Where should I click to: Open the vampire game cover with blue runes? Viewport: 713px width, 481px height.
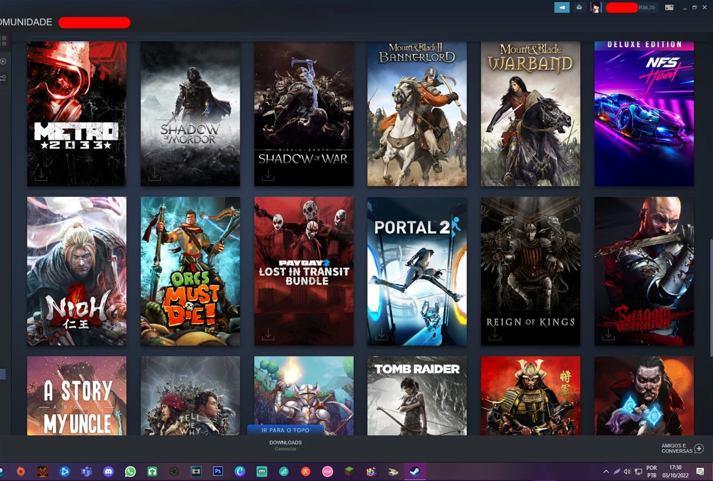(x=644, y=395)
